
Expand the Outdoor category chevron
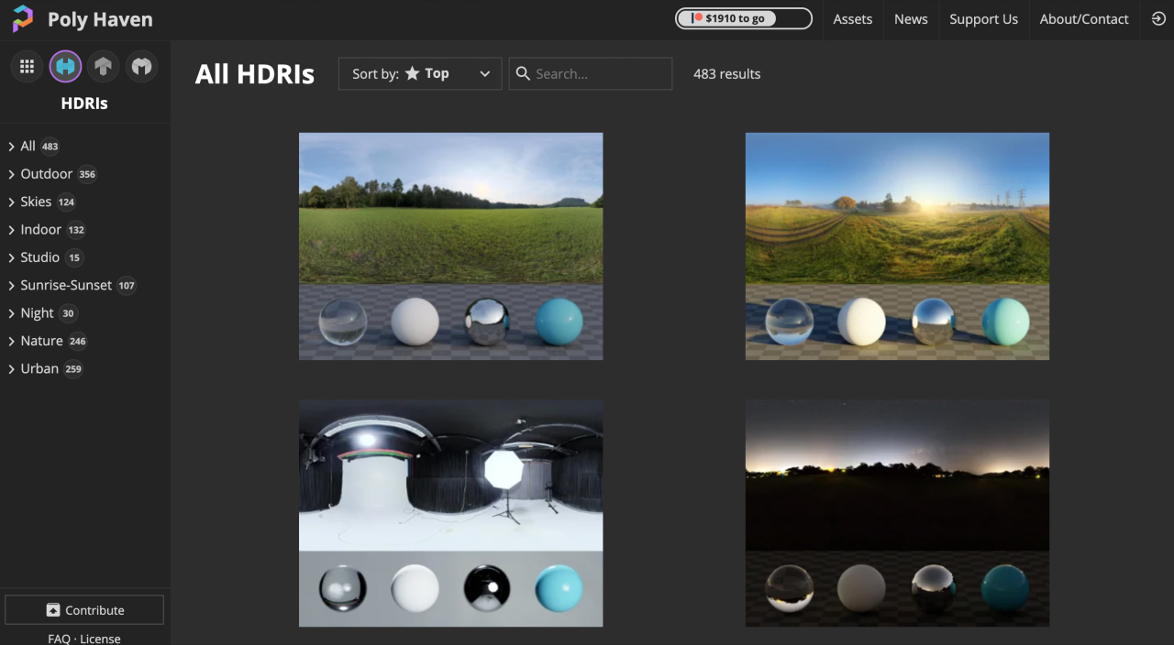pos(11,174)
